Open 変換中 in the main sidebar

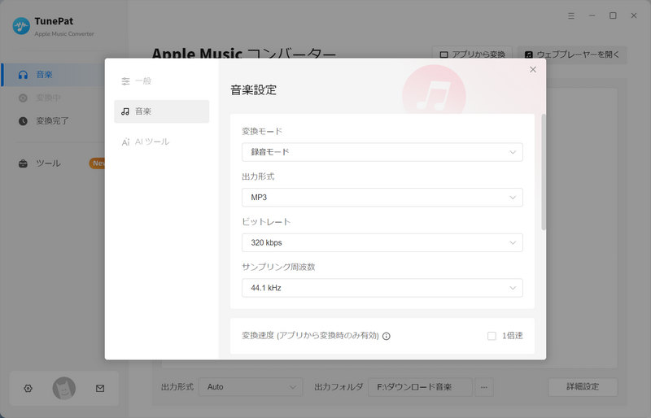(54, 98)
